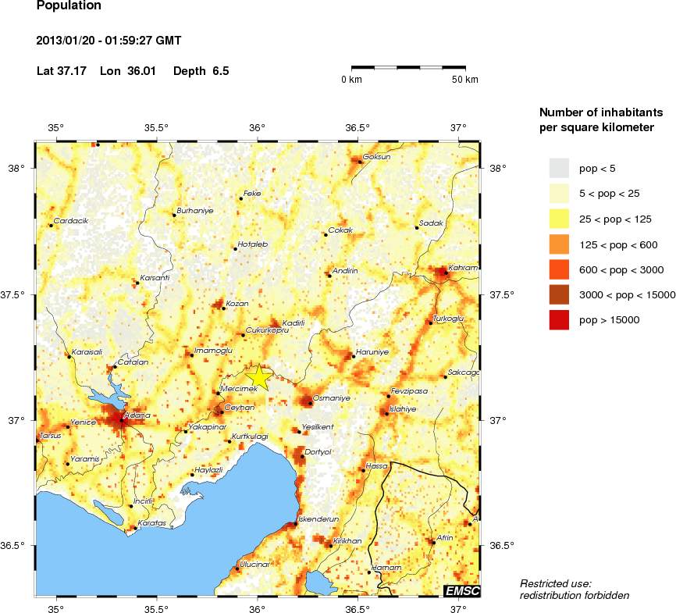The height and width of the screenshot is (613, 676).
Task: Click the 0–50 km scale bar
Action: [x=408, y=69]
